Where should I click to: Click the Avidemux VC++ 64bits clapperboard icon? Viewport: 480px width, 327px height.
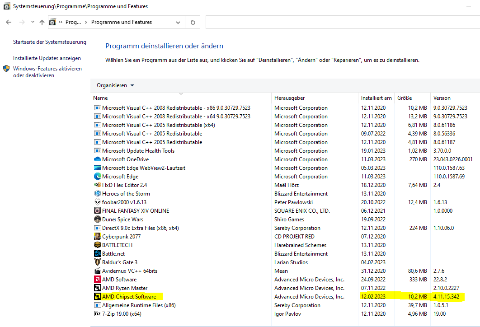click(x=97, y=271)
